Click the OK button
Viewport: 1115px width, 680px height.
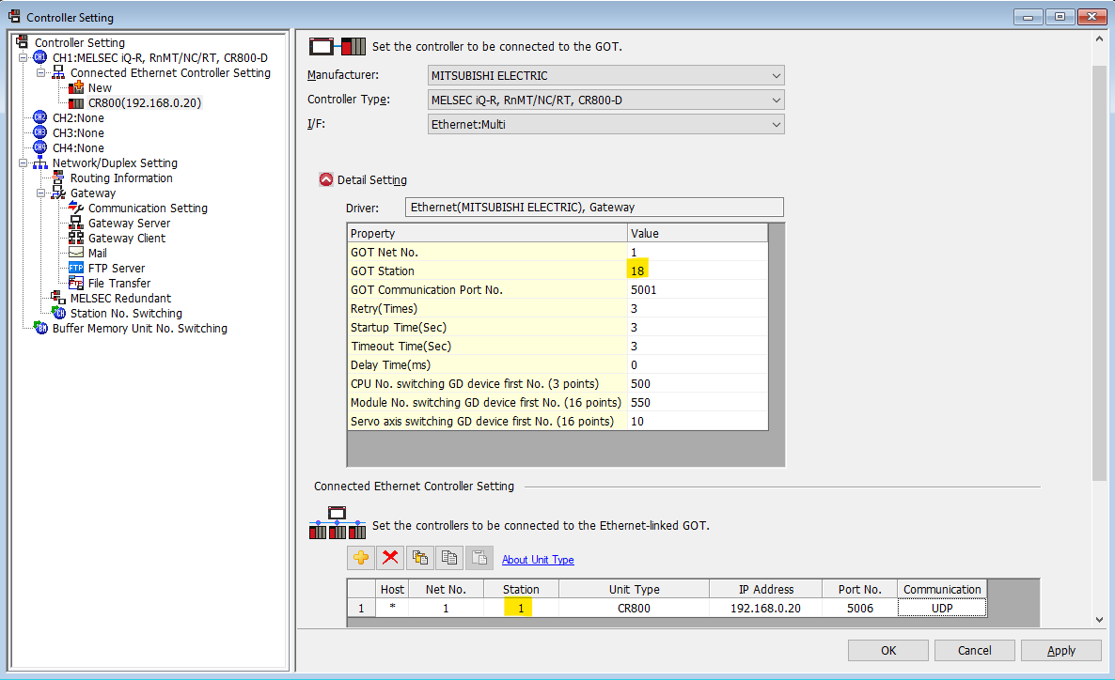coord(888,650)
